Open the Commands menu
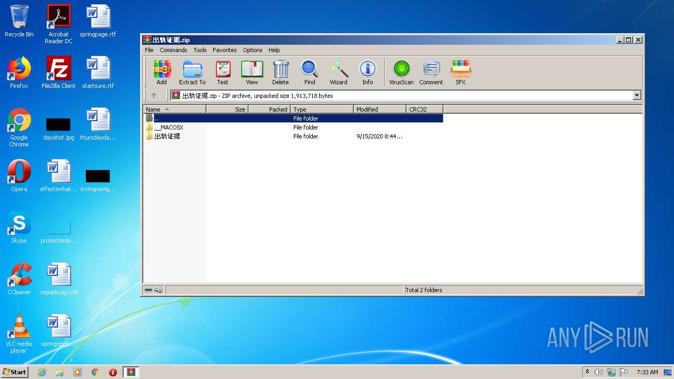This screenshot has height=379, width=674. point(173,50)
